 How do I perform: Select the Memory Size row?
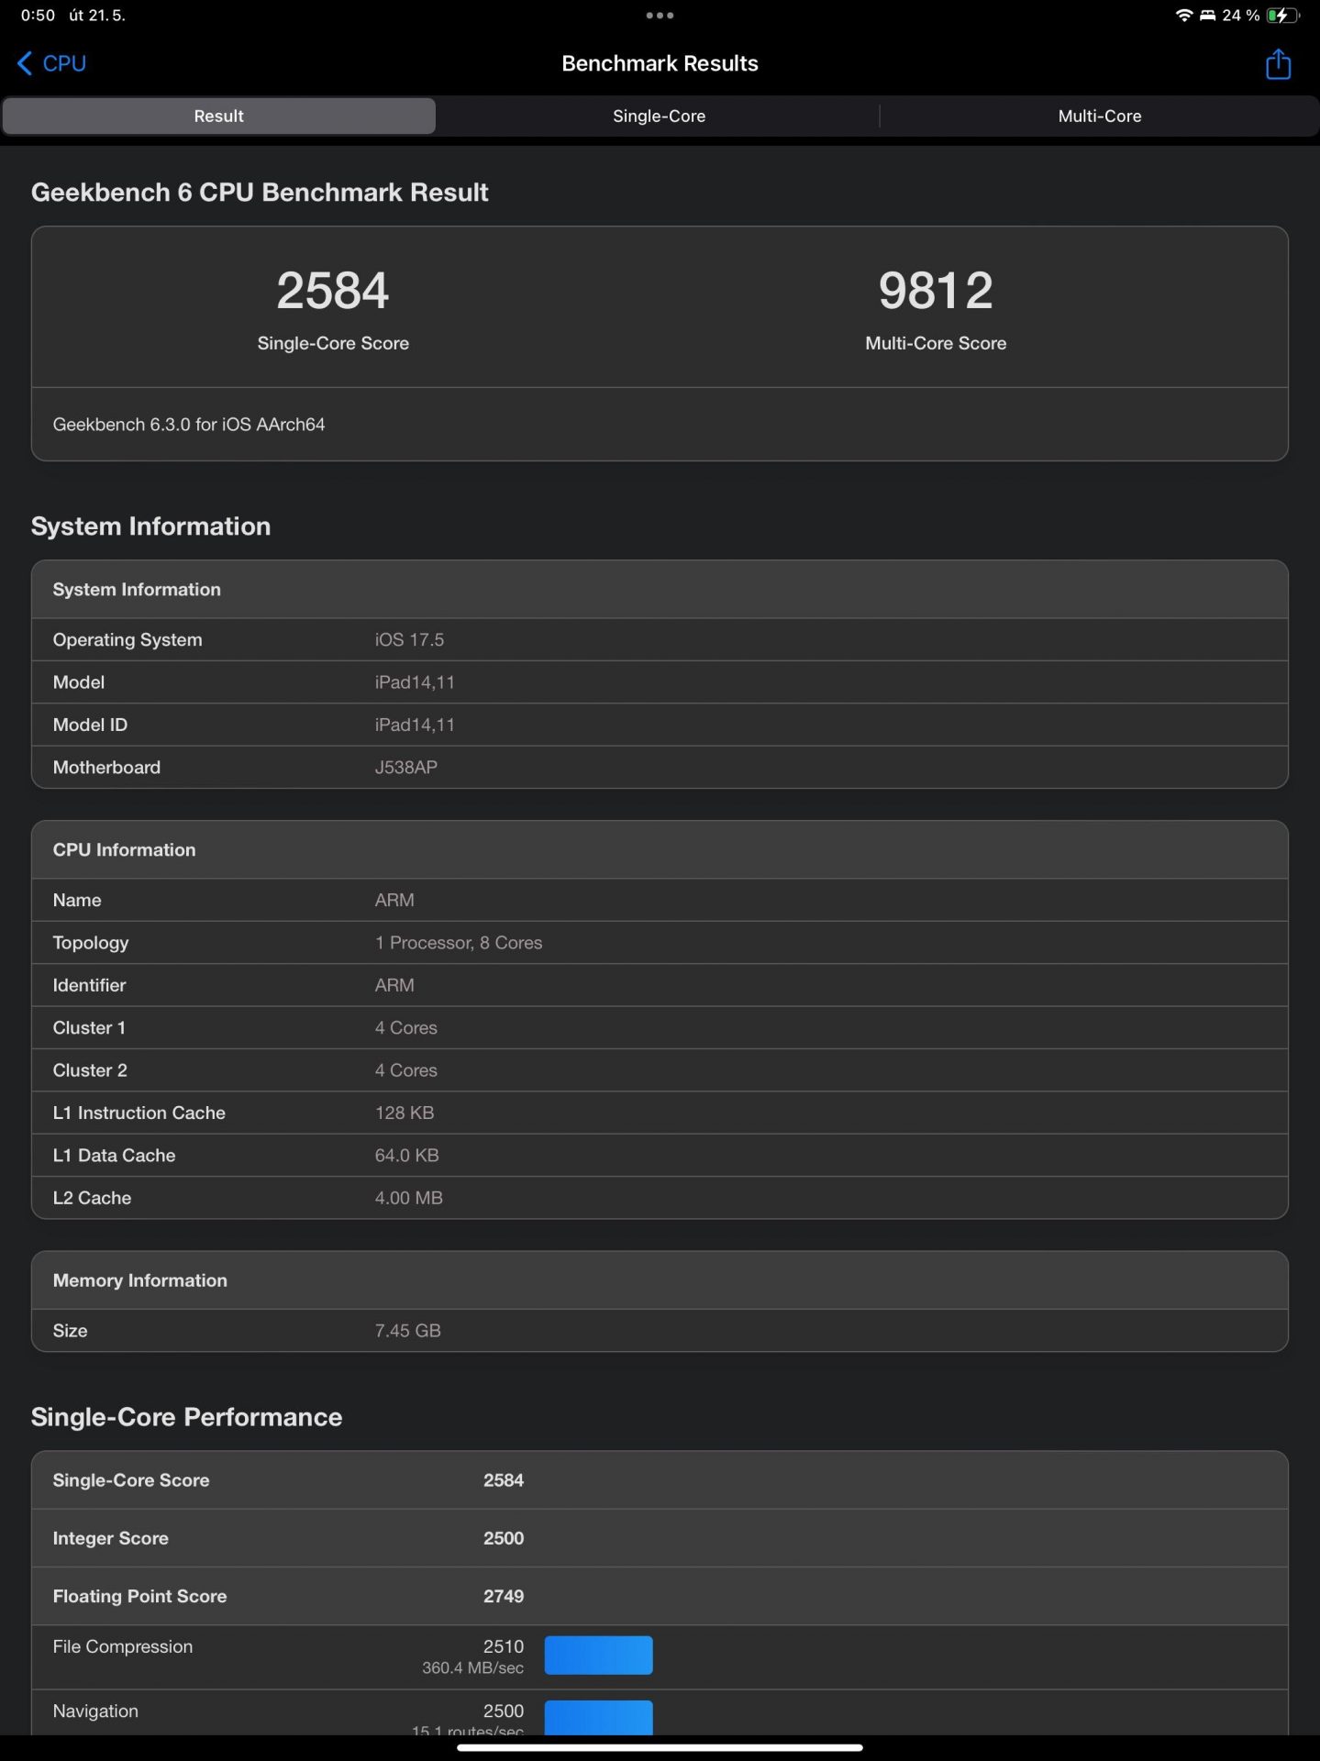660,1331
